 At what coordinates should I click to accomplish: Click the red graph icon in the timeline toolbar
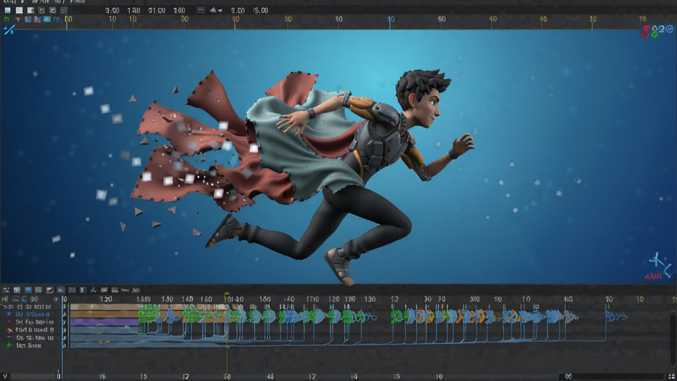point(50,290)
